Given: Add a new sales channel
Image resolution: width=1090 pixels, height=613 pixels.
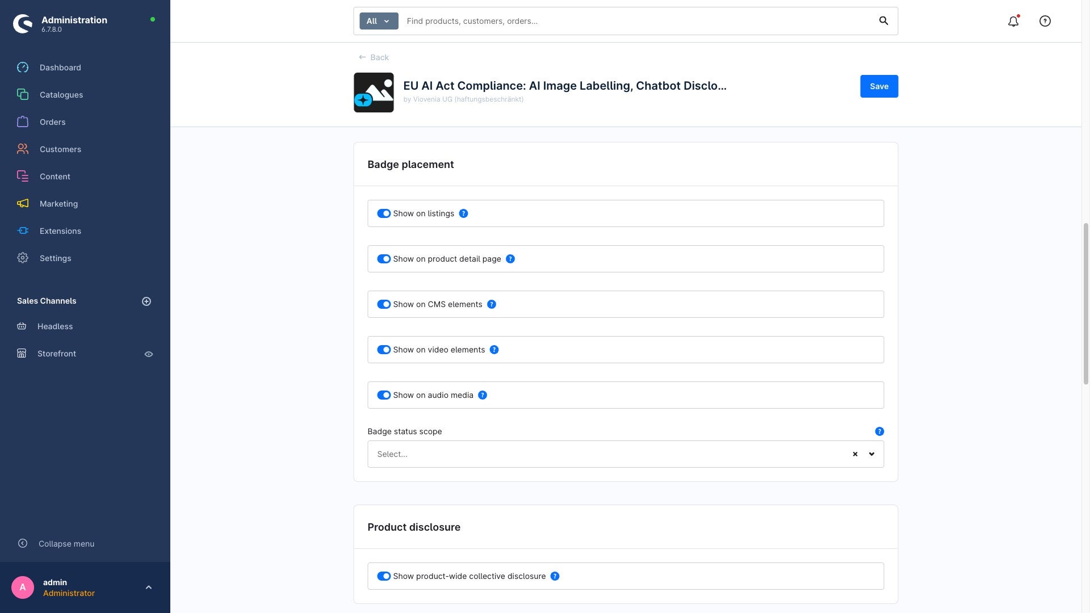Looking at the screenshot, I should (x=146, y=301).
